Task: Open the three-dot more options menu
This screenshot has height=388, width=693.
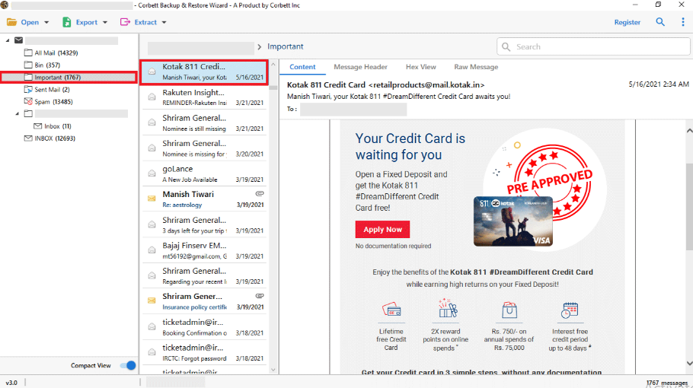Action: (683, 22)
